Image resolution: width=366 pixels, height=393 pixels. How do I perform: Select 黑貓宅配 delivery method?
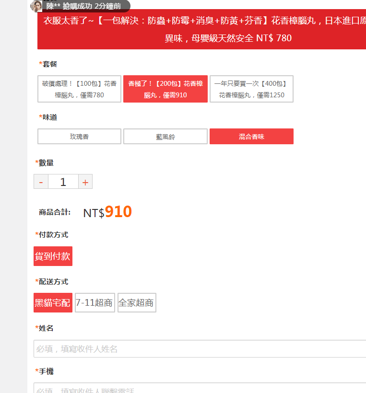(x=53, y=303)
